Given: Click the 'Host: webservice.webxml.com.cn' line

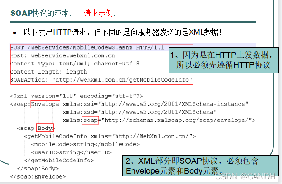Looking at the screenshot, I should coord(62,55).
